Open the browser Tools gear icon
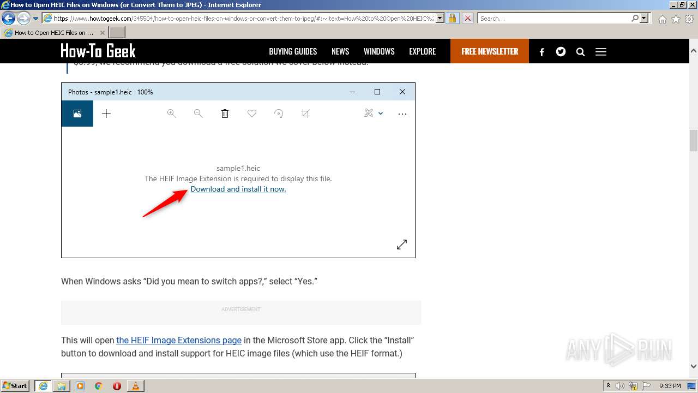698x393 pixels. (689, 19)
